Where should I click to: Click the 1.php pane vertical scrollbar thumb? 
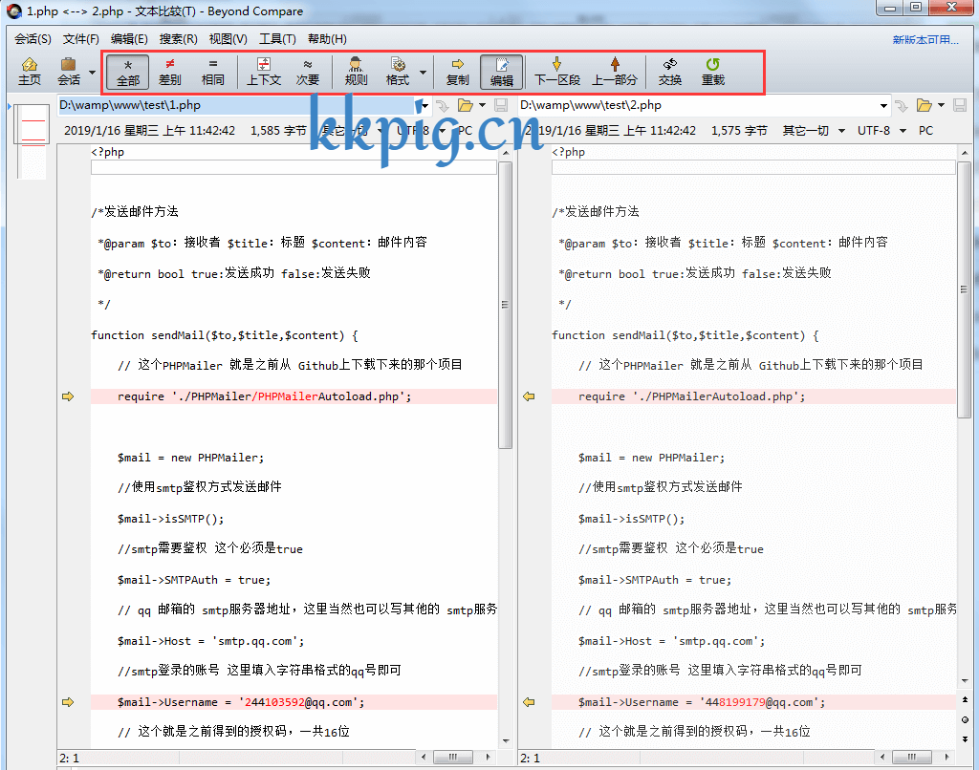pyautogui.click(x=506, y=305)
